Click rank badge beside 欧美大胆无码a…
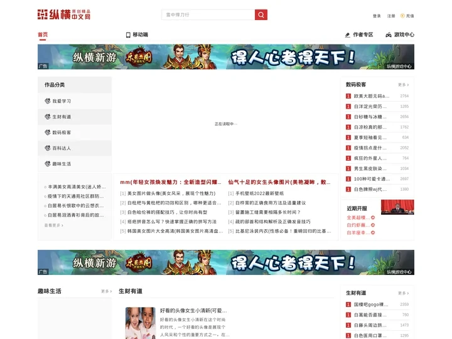452x339 pixels. coord(348,96)
